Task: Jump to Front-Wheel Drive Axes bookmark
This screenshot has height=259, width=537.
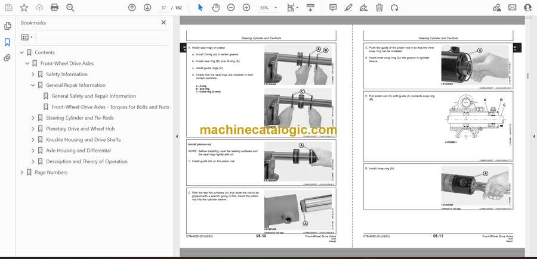Action: pos(67,63)
